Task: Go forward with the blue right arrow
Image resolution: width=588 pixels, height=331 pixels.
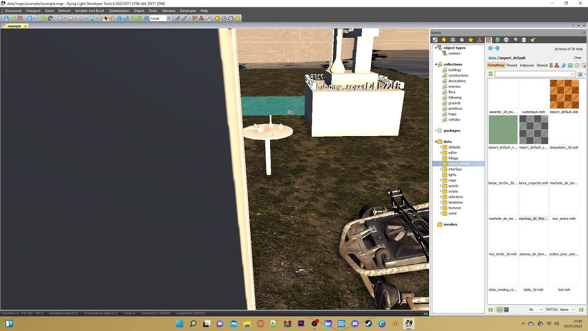Action: coord(497,48)
